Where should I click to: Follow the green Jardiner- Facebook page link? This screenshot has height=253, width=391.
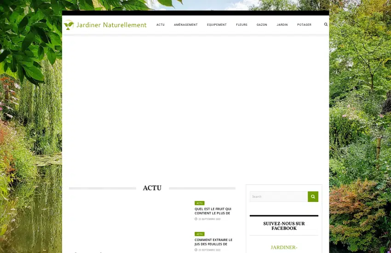[284, 247]
